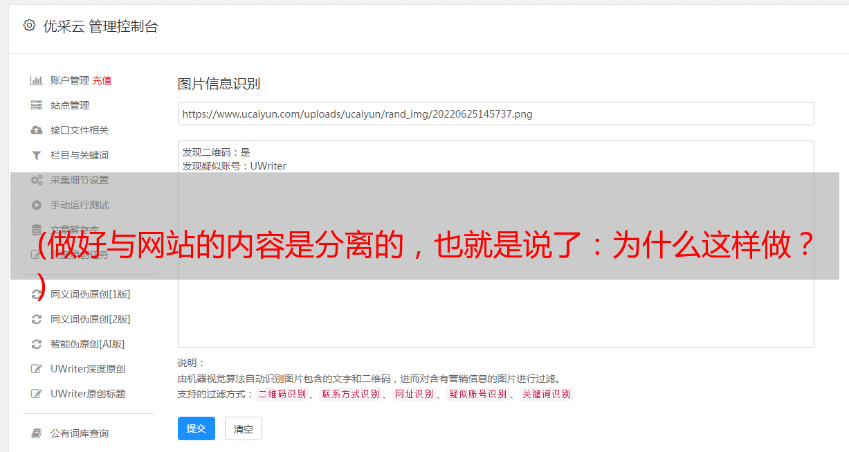Click the refresh icon next to 同义词伪原创[2版]
Screen dimensions: 849x452
pos(37,319)
